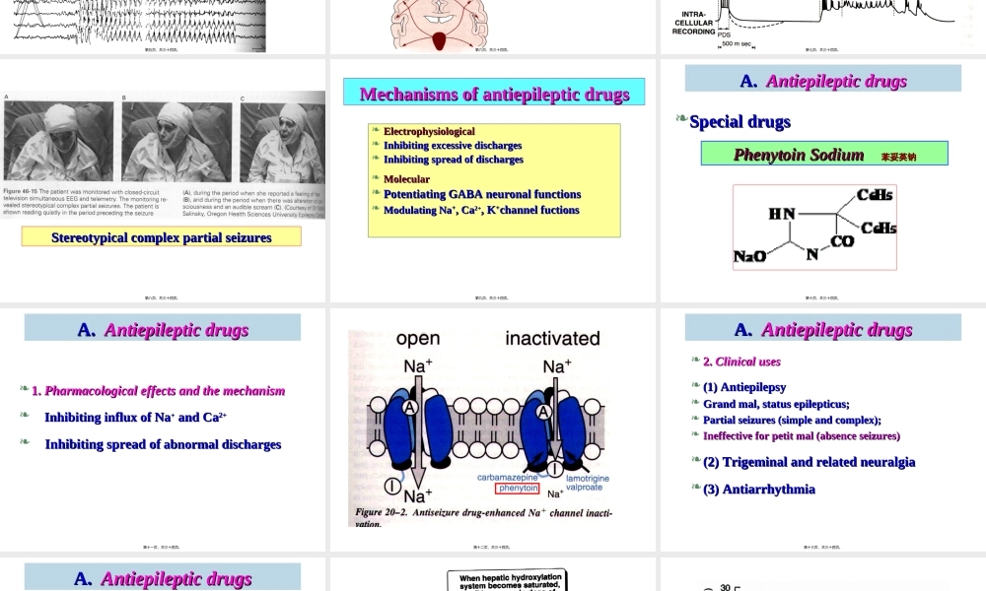Select the Mechanisms of antiepileptic drugs title banner
The image size is (986, 591).
tap(494, 94)
